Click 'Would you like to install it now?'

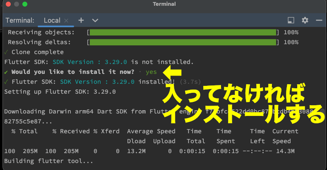[73, 72]
